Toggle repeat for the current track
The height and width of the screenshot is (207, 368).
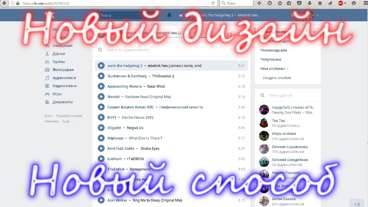[229, 34]
